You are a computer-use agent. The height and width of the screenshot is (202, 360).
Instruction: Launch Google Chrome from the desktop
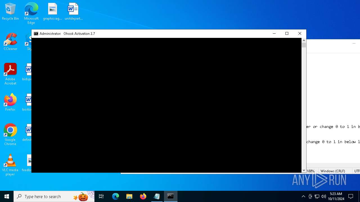[x=10, y=135]
